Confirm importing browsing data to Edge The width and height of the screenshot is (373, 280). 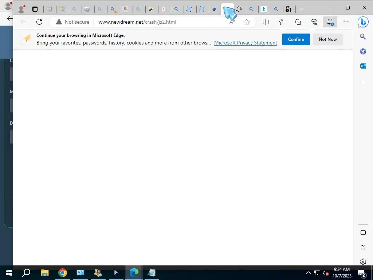coord(296,39)
